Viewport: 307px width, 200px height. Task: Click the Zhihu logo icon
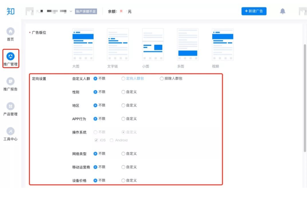tap(11, 11)
